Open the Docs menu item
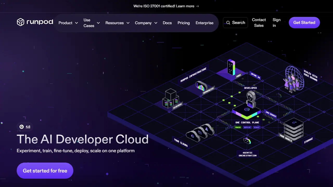Viewport: 333px width, 187px height. coord(167,23)
